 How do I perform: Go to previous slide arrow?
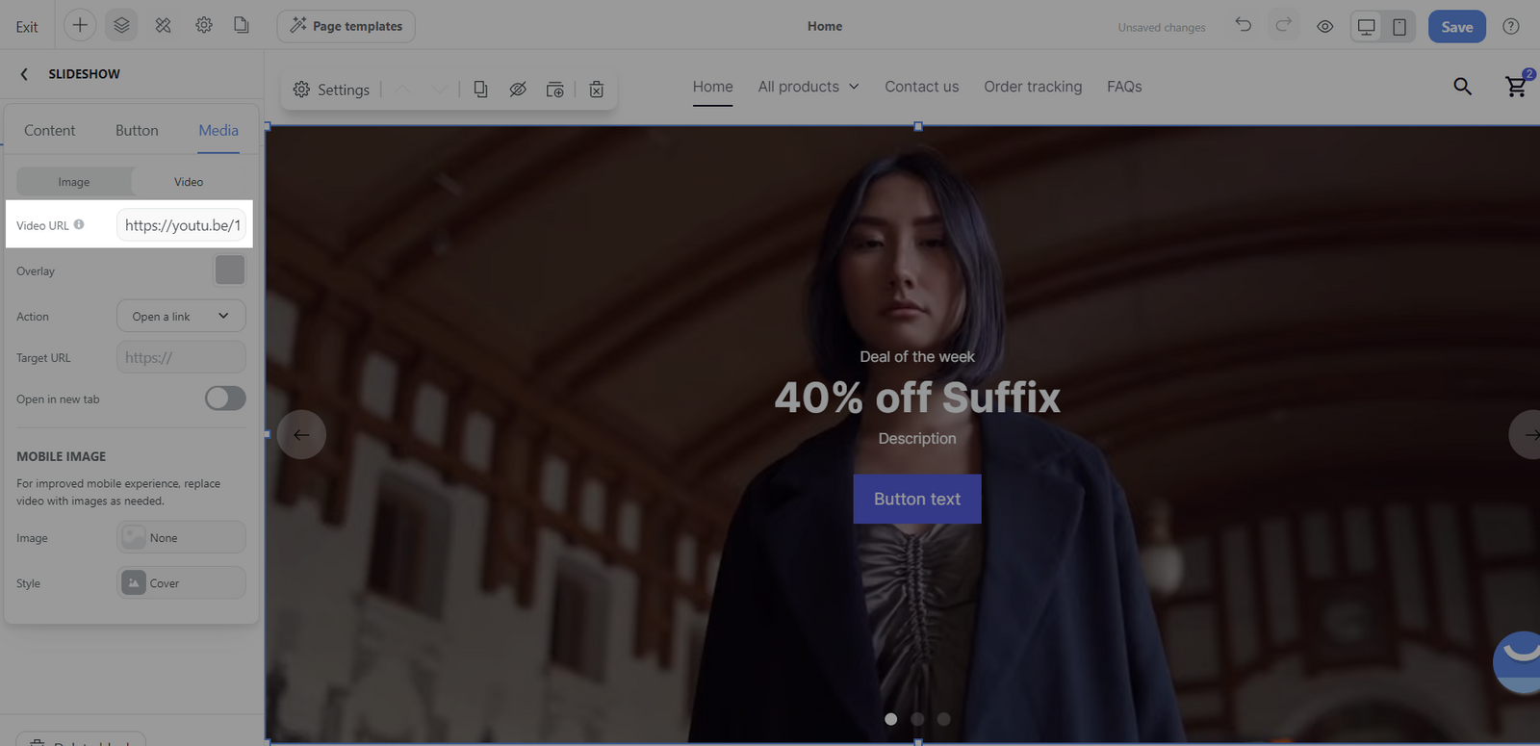tap(301, 434)
